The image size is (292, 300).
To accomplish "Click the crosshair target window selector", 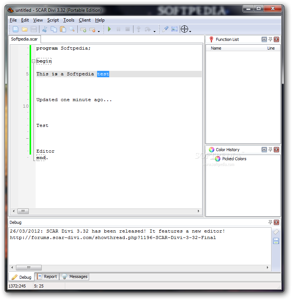I will tap(185, 29).
